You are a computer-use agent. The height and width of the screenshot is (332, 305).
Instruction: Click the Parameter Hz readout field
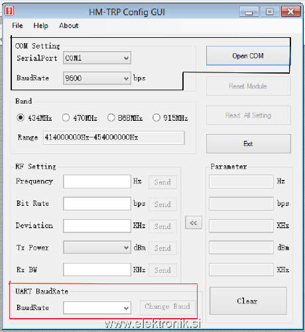pyautogui.click(x=241, y=182)
